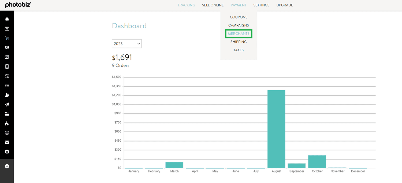Click the photobiz logo

18,5
